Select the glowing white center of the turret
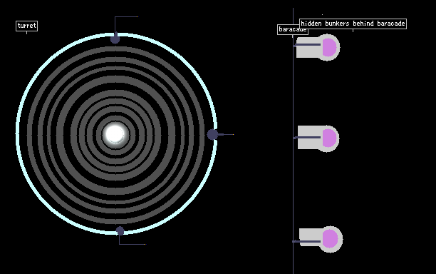This screenshot has height=274, width=436. (x=115, y=134)
